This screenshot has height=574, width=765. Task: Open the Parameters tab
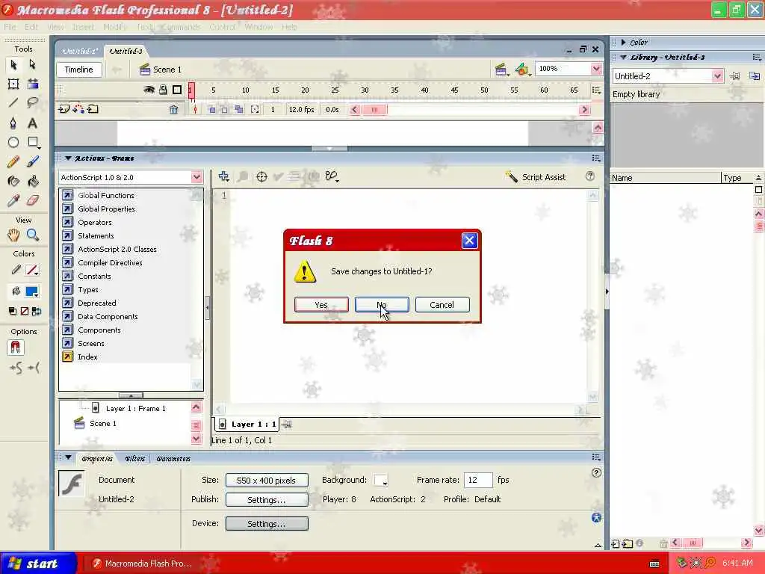[173, 459]
